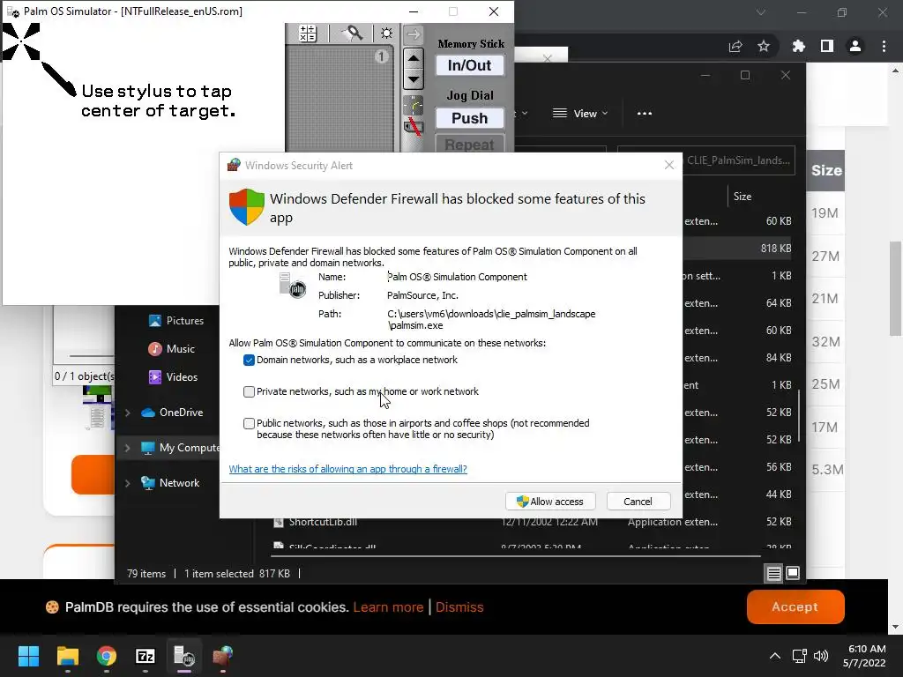Image resolution: width=903 pixels, height=677 pixels.
Task: Switch Explorer to large thumbnails view icon
Action: 793,573
